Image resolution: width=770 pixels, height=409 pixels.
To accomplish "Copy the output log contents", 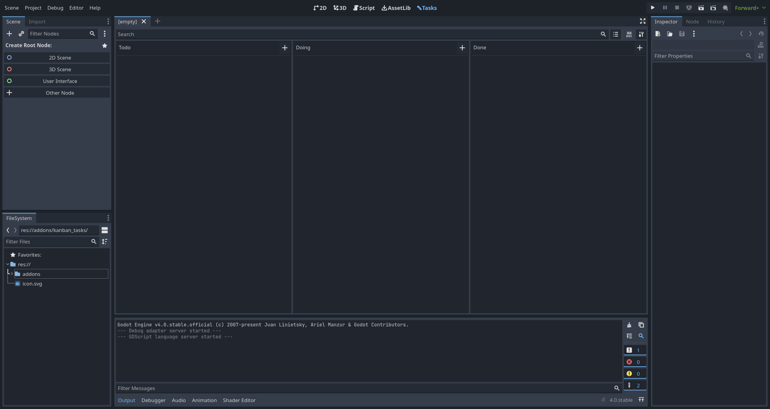I will pyautogui.click(x=641, y=325).
